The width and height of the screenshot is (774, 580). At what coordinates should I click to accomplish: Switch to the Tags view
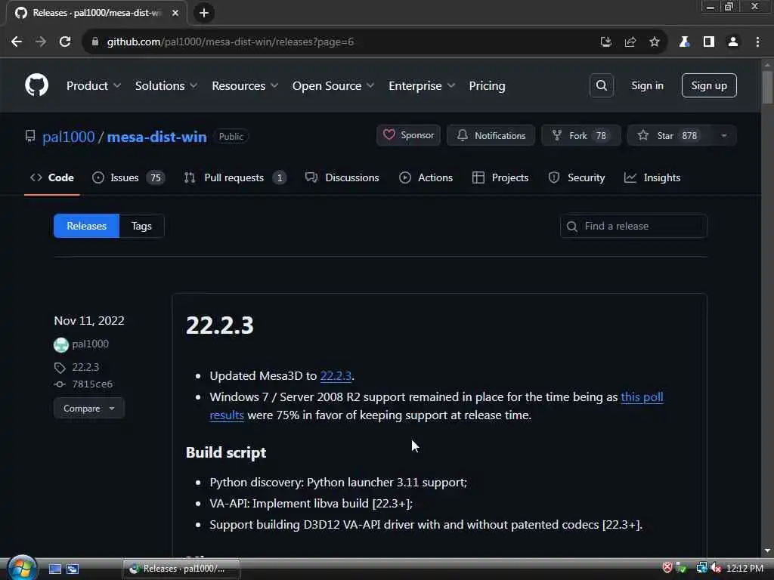point(141,226)
